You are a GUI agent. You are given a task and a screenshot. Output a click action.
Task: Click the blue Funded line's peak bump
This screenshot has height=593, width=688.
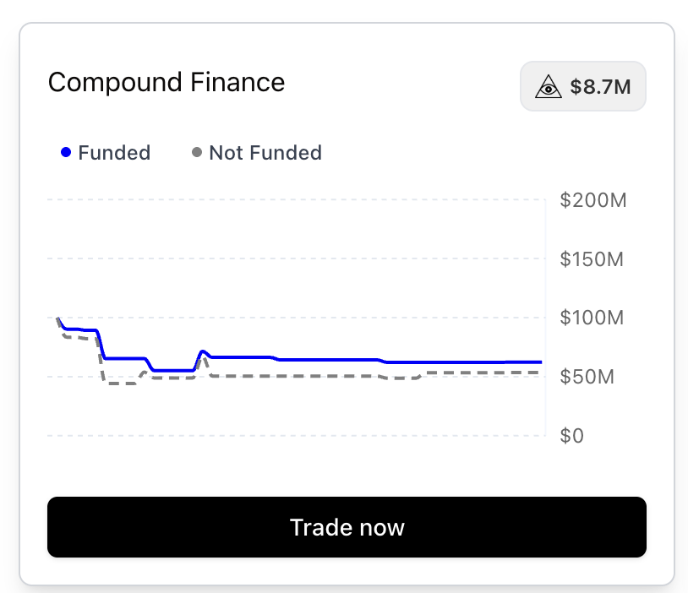point(202,351)
